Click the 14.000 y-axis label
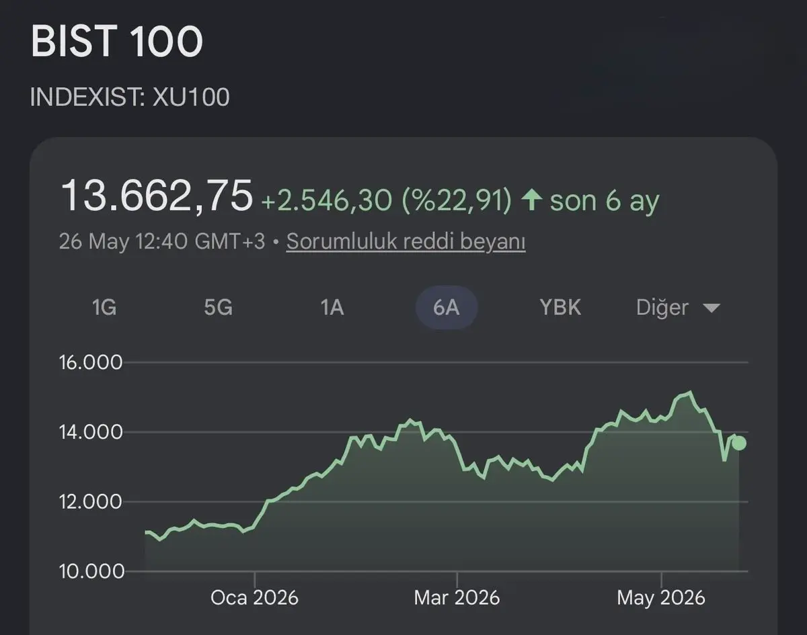 pos(91,432)
